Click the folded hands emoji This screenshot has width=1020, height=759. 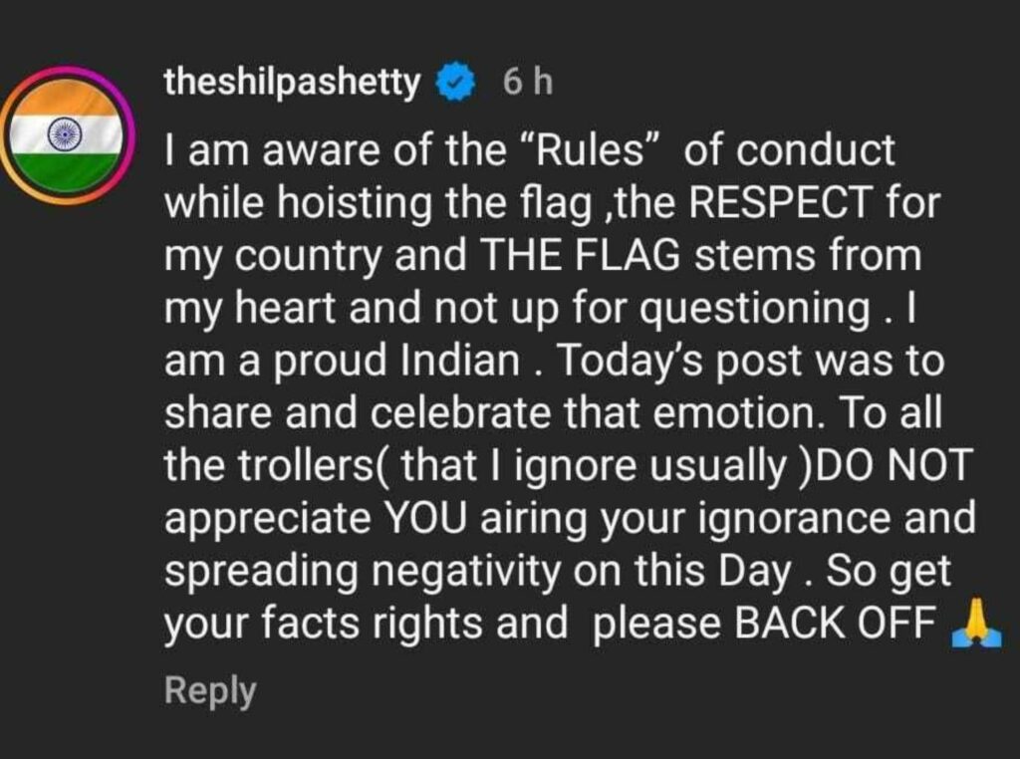[975, 627]
